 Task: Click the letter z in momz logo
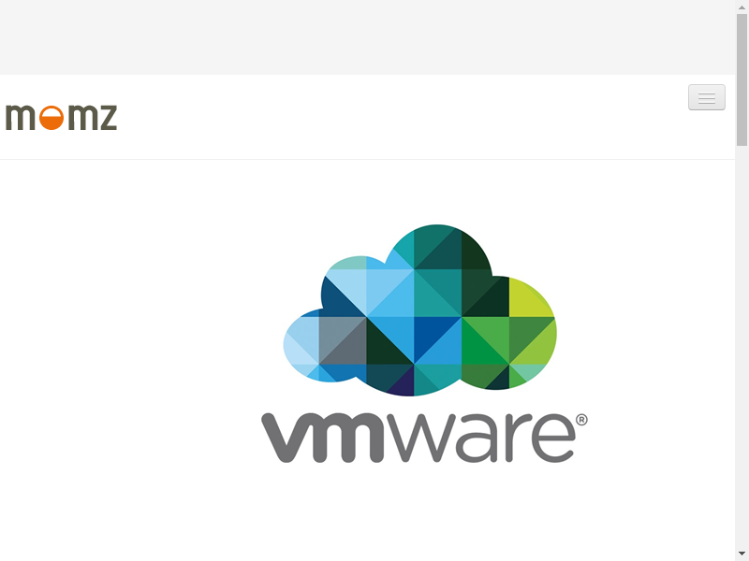pos(107,118)
